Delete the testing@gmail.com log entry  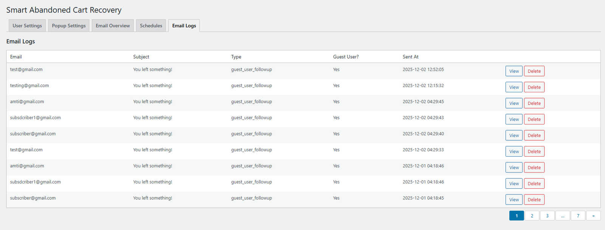534,87
